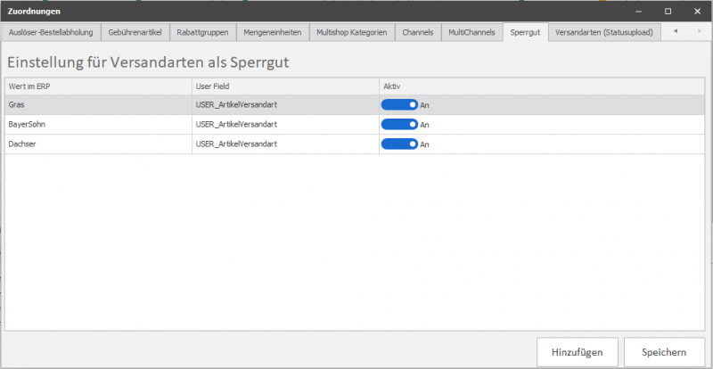Close the Zuordnungen dialog
The width and height of the screenshot is (713, 369).
tap(693, 11)
